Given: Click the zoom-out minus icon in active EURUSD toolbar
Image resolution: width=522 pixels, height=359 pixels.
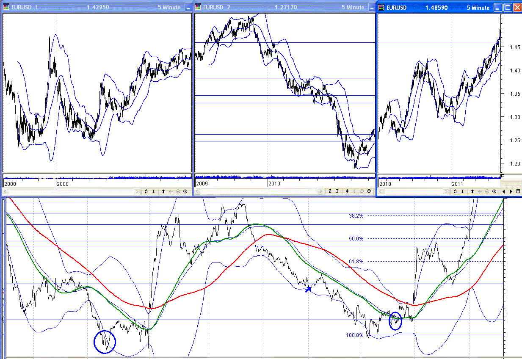Looking at the screenshot, I should [x=487, y=191].
